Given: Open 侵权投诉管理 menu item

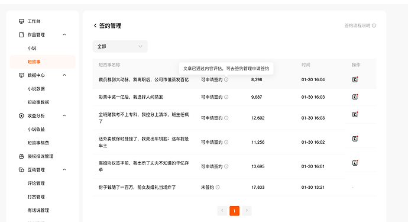Looking at the screenshot, I should (40, 156).
